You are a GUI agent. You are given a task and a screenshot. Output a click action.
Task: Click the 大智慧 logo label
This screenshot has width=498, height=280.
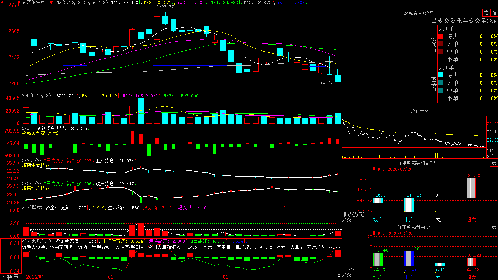(10, 277)
